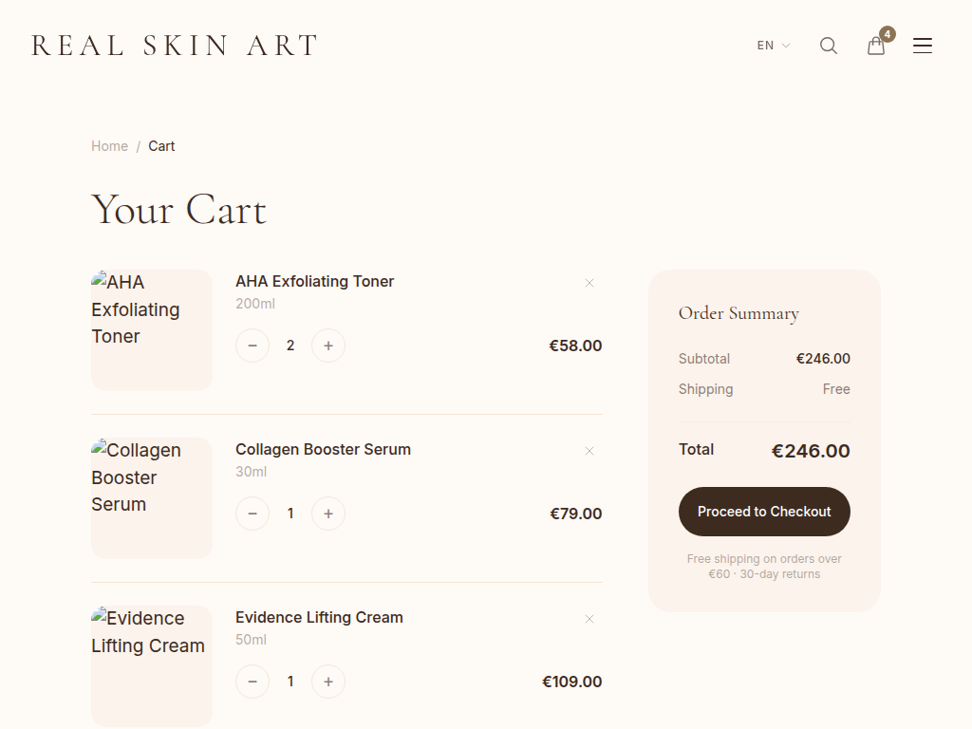Decrease Collagen Booster Serum quantity

252,514
